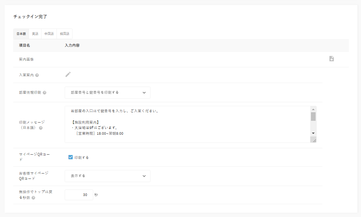Toggle the 印刷する checkbox for マイページQRコード
This screenshot has width=361, height=217.
point(70,157)
